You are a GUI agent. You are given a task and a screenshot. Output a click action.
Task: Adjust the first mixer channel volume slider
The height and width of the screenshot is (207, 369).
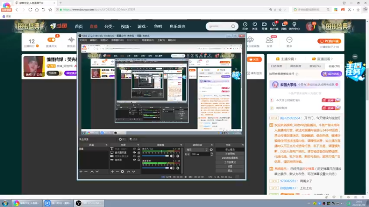[x=155, y=156]
